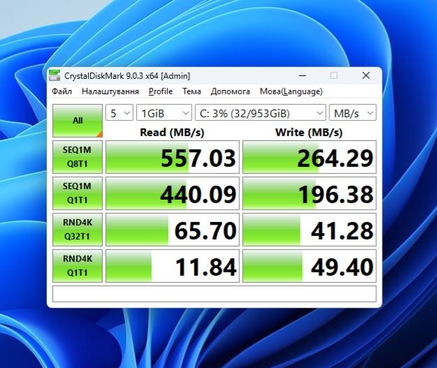Click the 557.03 read result
The height and width of the screenshot is (368, 437).
[172, 157]
